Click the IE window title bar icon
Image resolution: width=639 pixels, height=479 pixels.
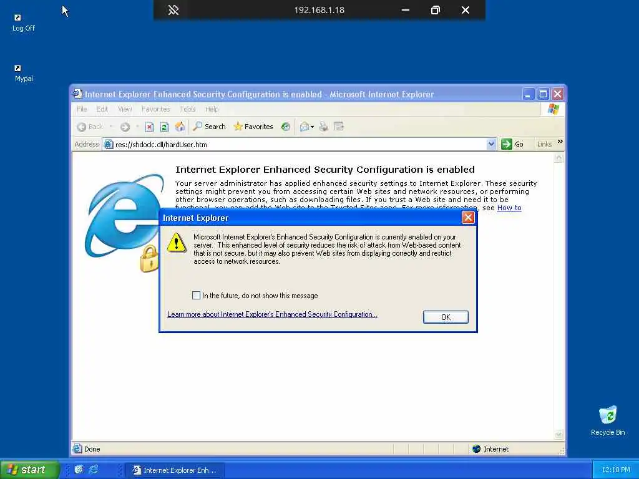(77, 94)
